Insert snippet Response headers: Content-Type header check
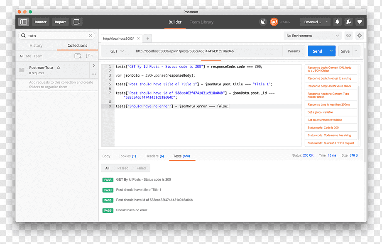The height and width of the screenshot is (244, 382). (328, 95)
